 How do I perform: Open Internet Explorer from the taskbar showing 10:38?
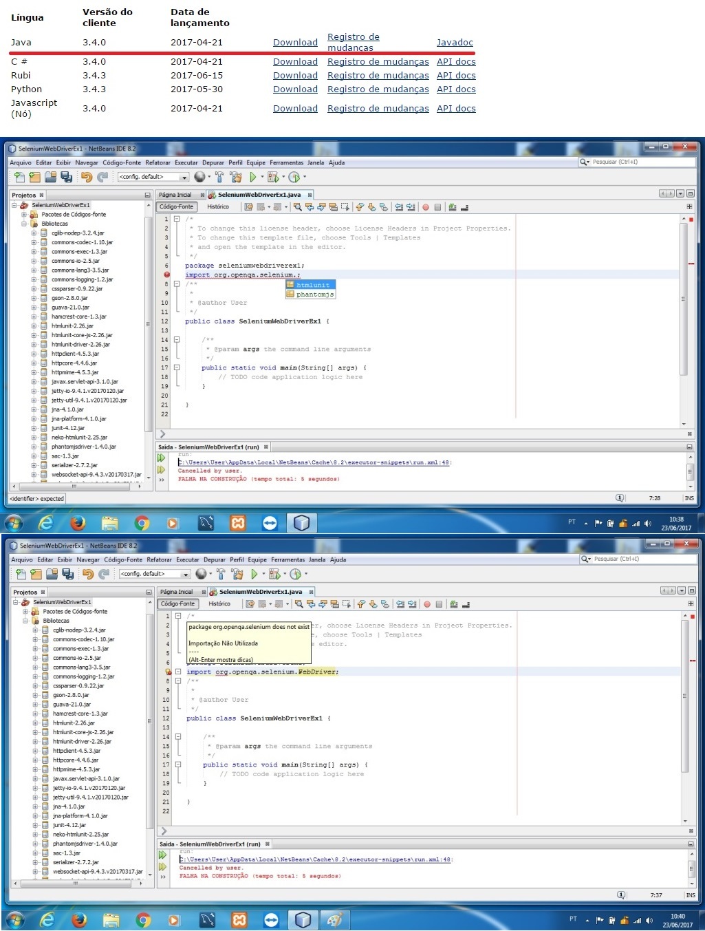click(45, 523)
